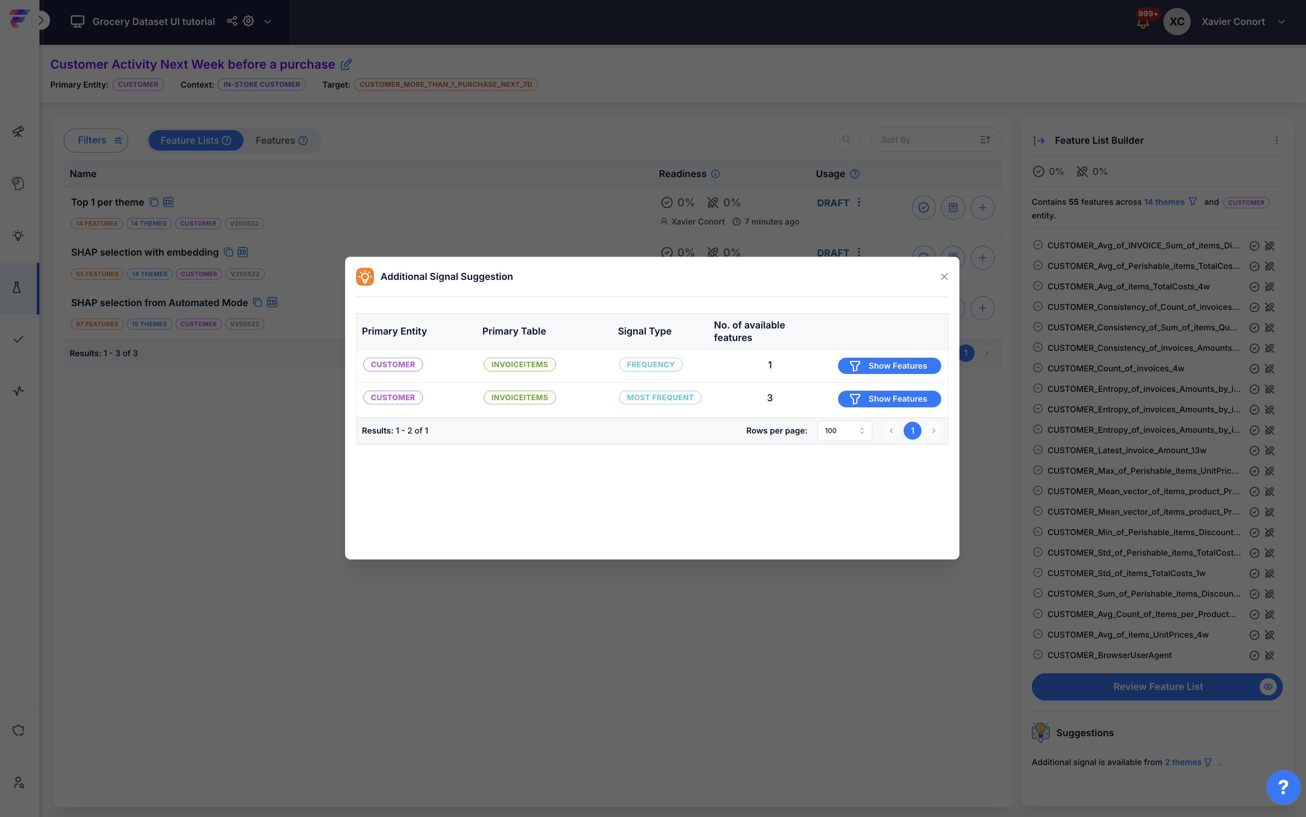Image resolution: width=1306 pixels, height=817 pixels.
Task: Remove CUSTOMER_BrowserUserAgent from the builder list
Action: (x=1037, y=655)
